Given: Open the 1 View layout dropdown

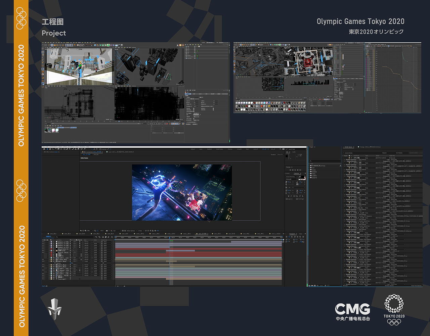Looking at the screenshot, I should pos(140,231).
